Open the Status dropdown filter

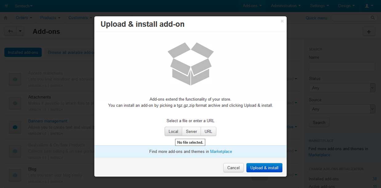click(x=342, y=88)
